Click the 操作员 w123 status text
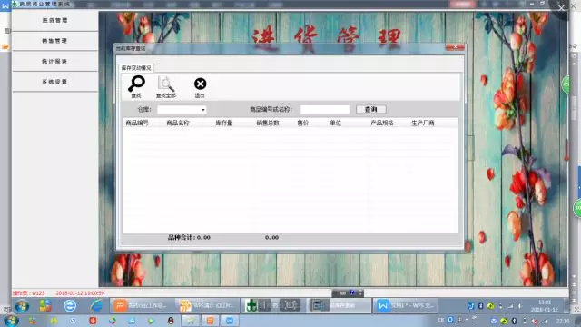The image size is (581, 327). [x=28, y=292]
